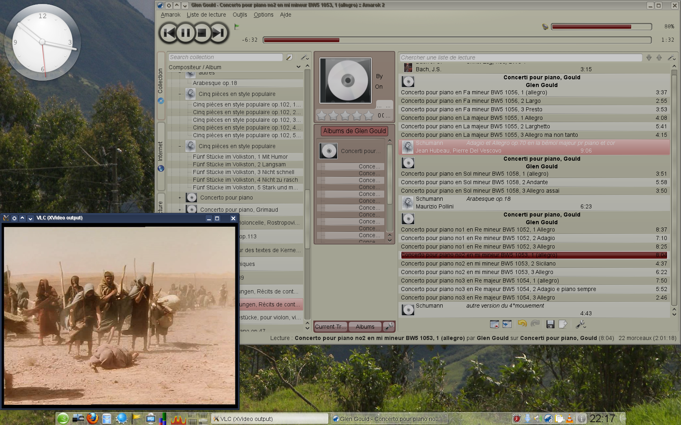
Task: Open the green start menu launcher
Action: coord(63,419)
